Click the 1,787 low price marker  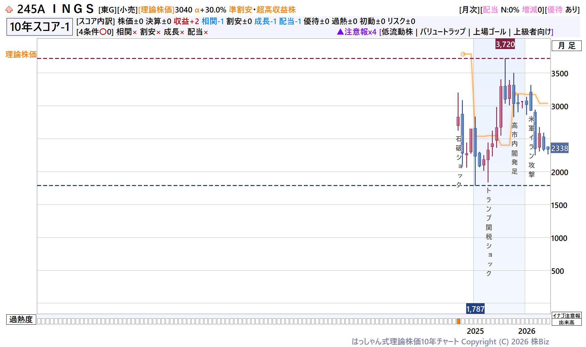tap(475, 309)
